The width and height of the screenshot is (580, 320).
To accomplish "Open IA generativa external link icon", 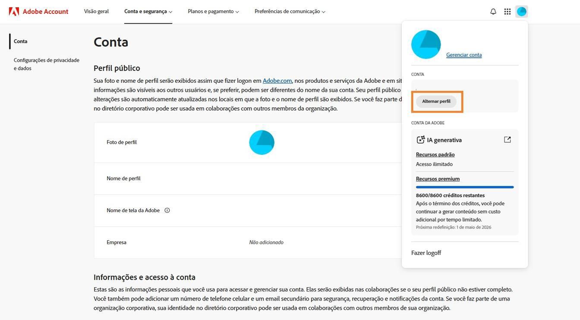I will click(507, 140).
